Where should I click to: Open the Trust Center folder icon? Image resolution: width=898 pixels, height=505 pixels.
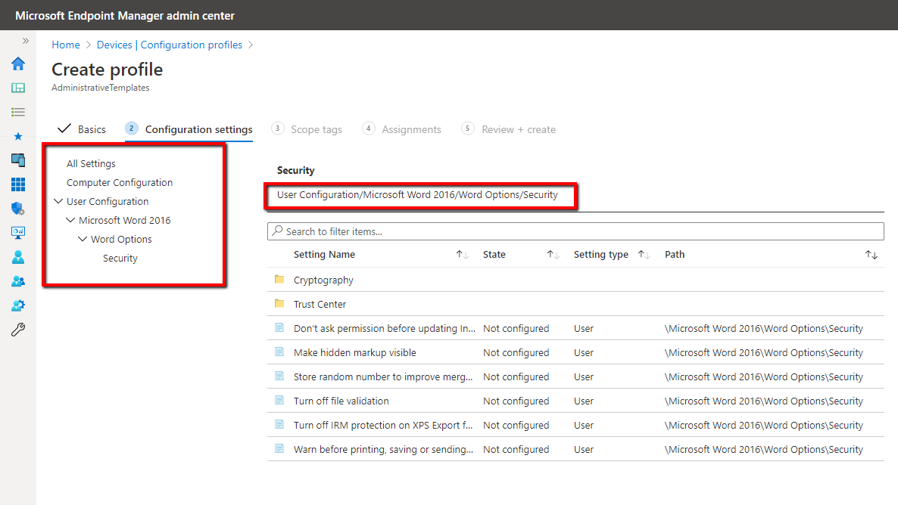(x=279, y=304)
